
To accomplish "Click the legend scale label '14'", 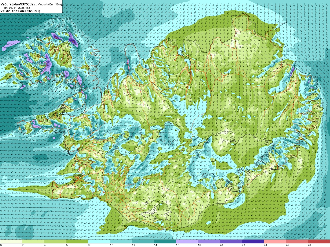I will [155, 245].
